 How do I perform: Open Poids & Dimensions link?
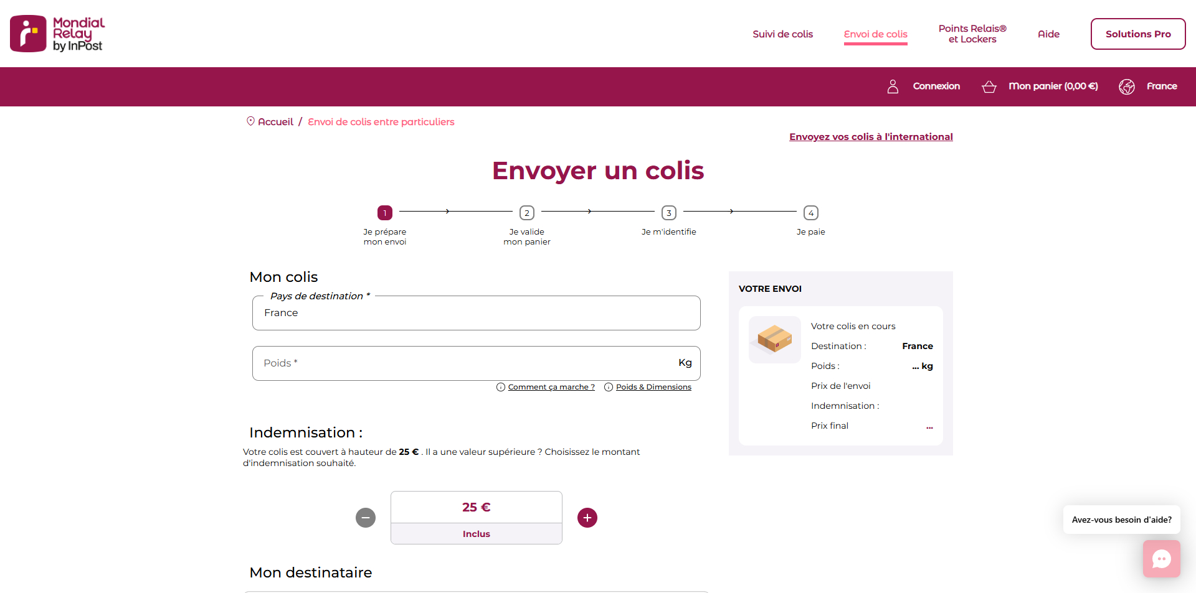653,387
